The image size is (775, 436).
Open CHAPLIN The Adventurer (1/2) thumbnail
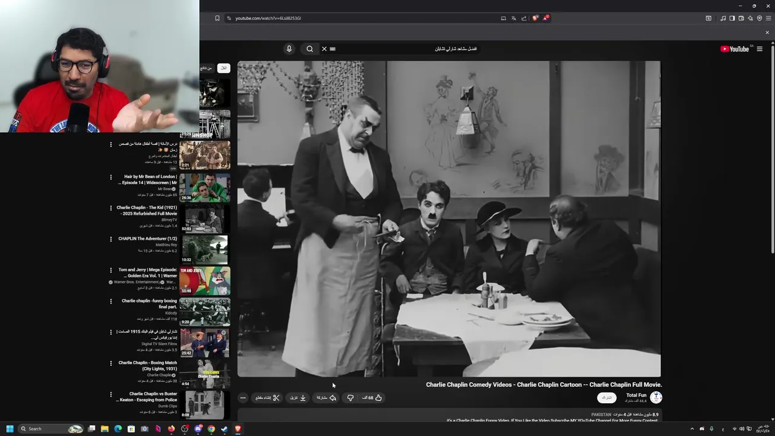205,249
